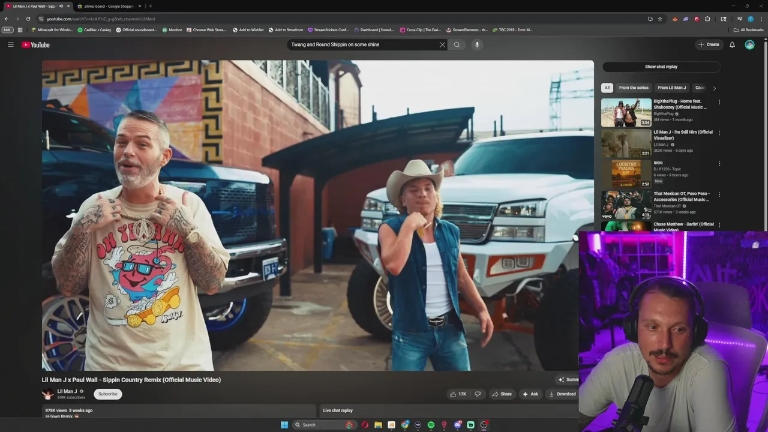
Task: Open the Lil Man J channel name link
Action: click(67, 391)
